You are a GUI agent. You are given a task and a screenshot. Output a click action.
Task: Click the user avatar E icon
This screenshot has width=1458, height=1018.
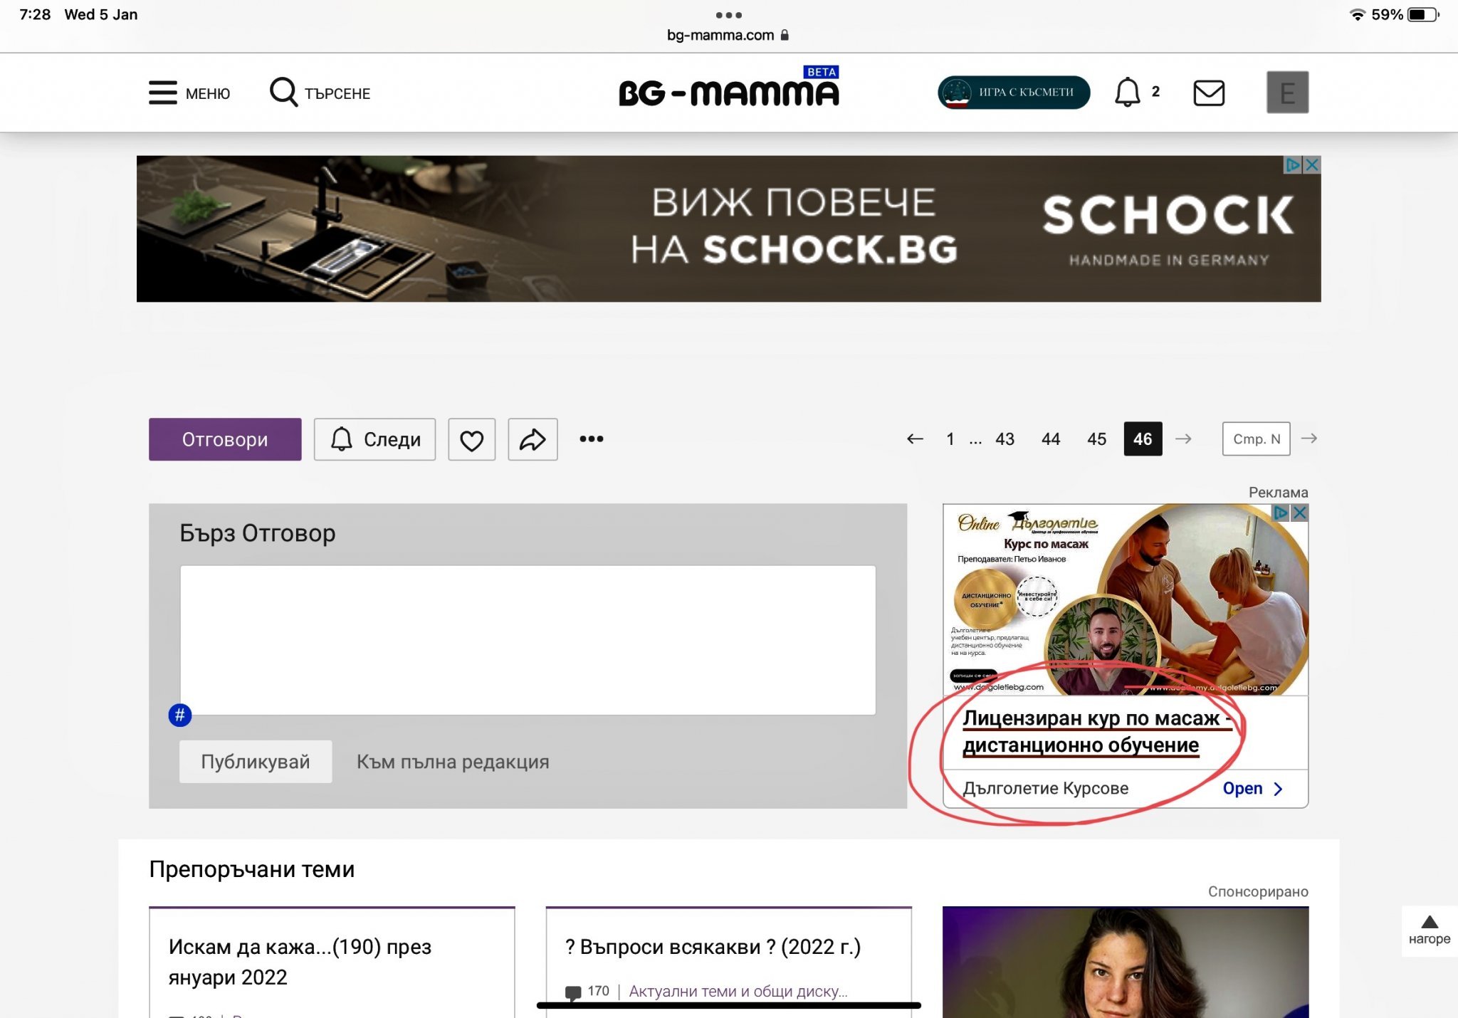[x=1286, y=93]
